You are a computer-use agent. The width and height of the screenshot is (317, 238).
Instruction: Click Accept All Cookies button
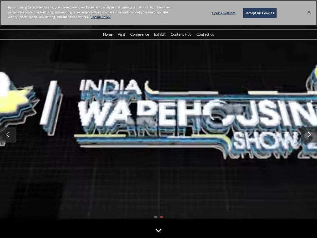pos(260,13)
